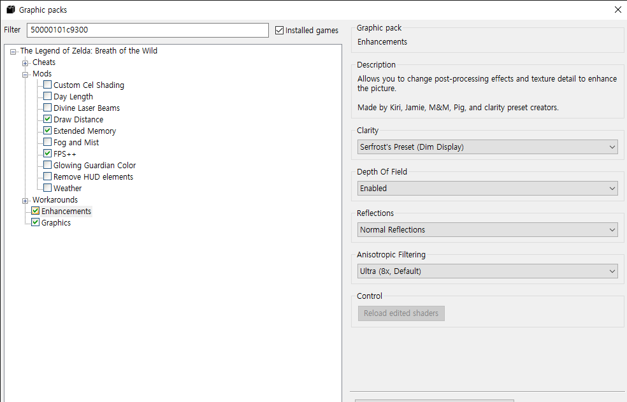Open the Anisotropic Filtering dropdown
627x402 pixels.
487,271
